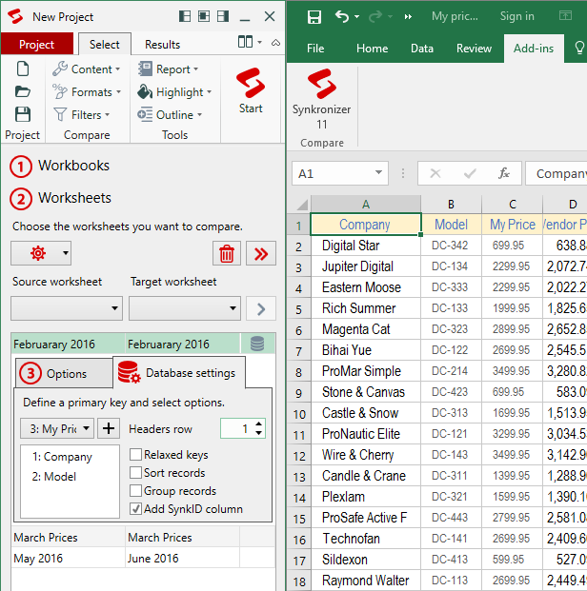The height and width of the screenshot is (591, 587).
Task: Select '2: Model' in primary key list
Action: coord(54,477)
